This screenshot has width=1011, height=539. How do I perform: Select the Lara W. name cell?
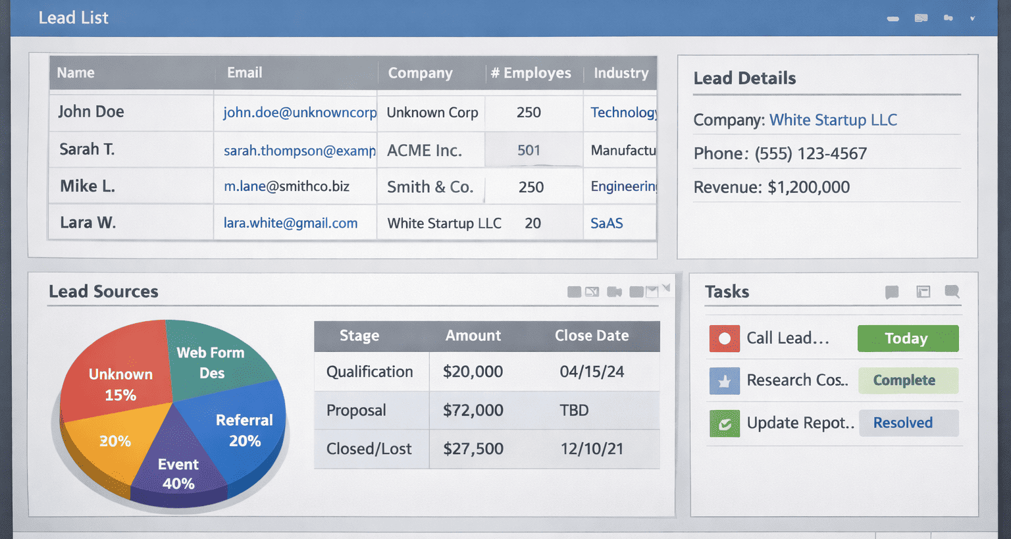point(132,222)
